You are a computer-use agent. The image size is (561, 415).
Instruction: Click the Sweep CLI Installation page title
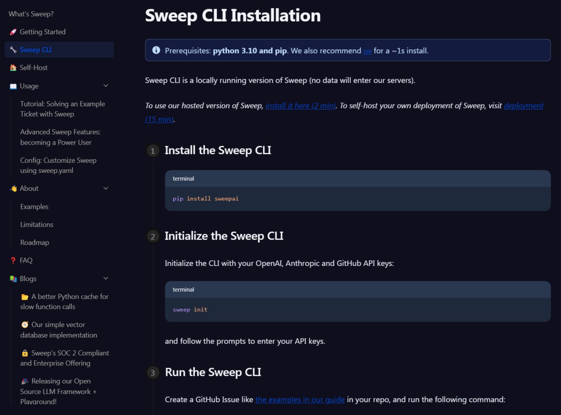[x=233, y=15]
